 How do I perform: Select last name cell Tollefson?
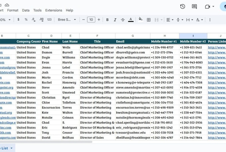(x=70, y=103)
